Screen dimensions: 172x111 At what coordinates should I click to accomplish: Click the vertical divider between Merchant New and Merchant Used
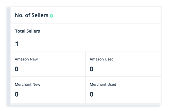86,90
